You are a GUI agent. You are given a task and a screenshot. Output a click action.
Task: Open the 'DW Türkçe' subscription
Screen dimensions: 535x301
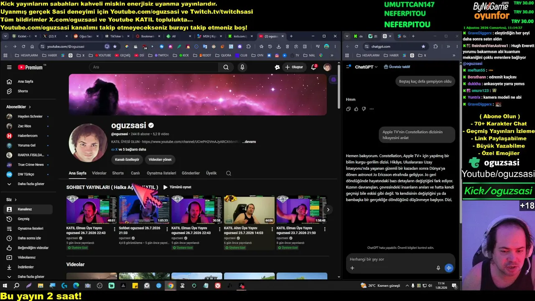[25, 174]
